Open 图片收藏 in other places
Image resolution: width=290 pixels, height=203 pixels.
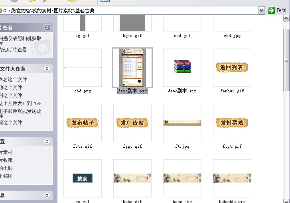[x=6, y=160]
